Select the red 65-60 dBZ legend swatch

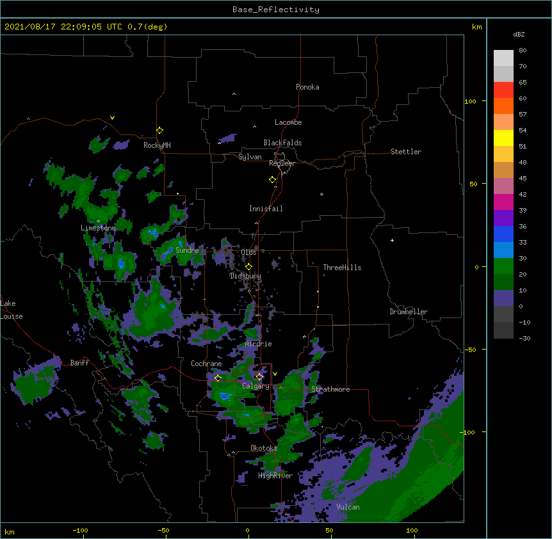503,90
